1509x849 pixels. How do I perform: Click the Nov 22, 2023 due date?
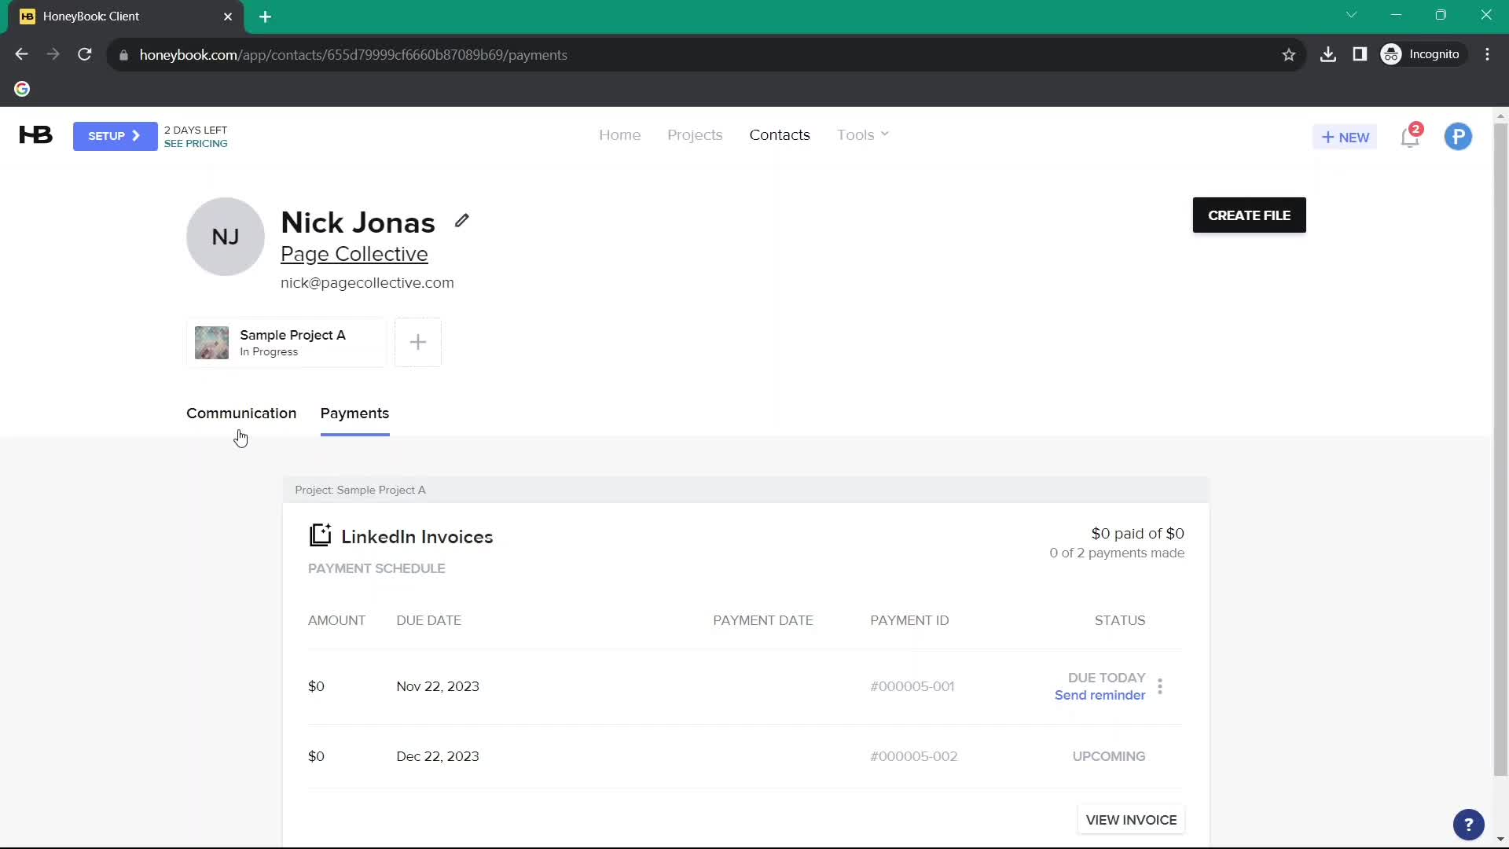(438, 686)
